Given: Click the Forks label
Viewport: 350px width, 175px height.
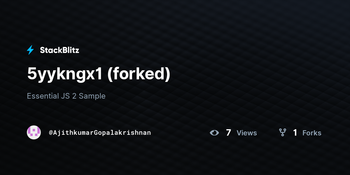Looking at the screenshot, I should [312, 133].
